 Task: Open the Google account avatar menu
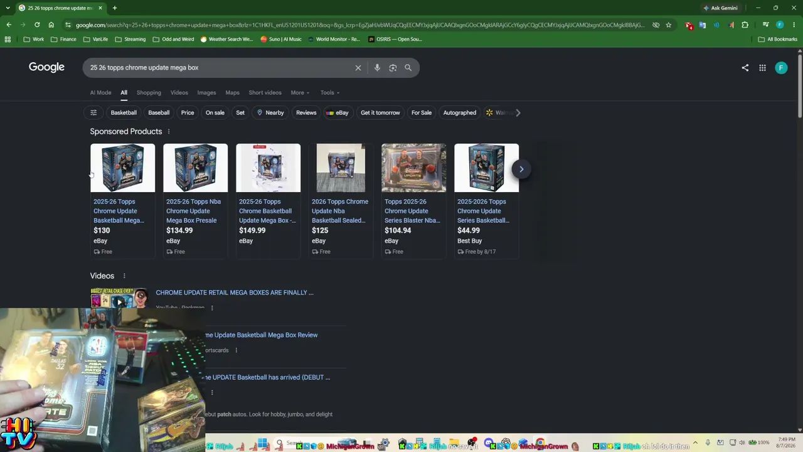781,68
